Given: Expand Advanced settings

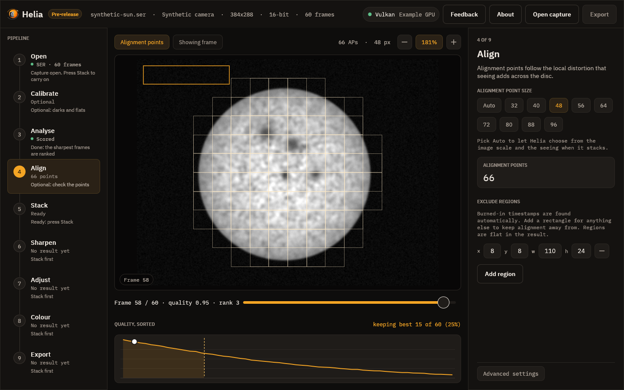Looking at the screenshot, I should tap(510, 374).
